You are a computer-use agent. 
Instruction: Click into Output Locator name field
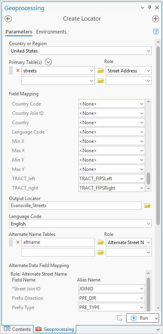[75, 206]
